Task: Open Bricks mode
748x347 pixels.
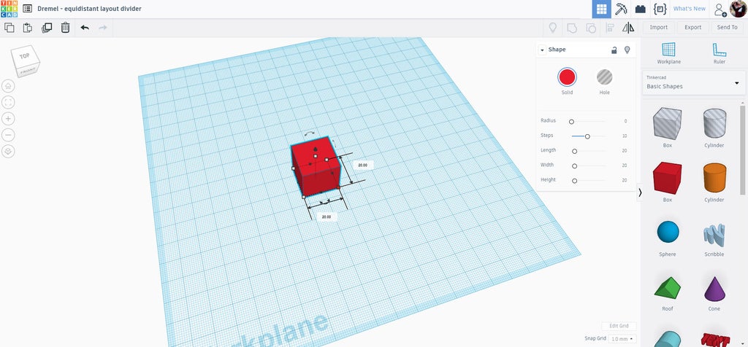Action: pos(640,9)
